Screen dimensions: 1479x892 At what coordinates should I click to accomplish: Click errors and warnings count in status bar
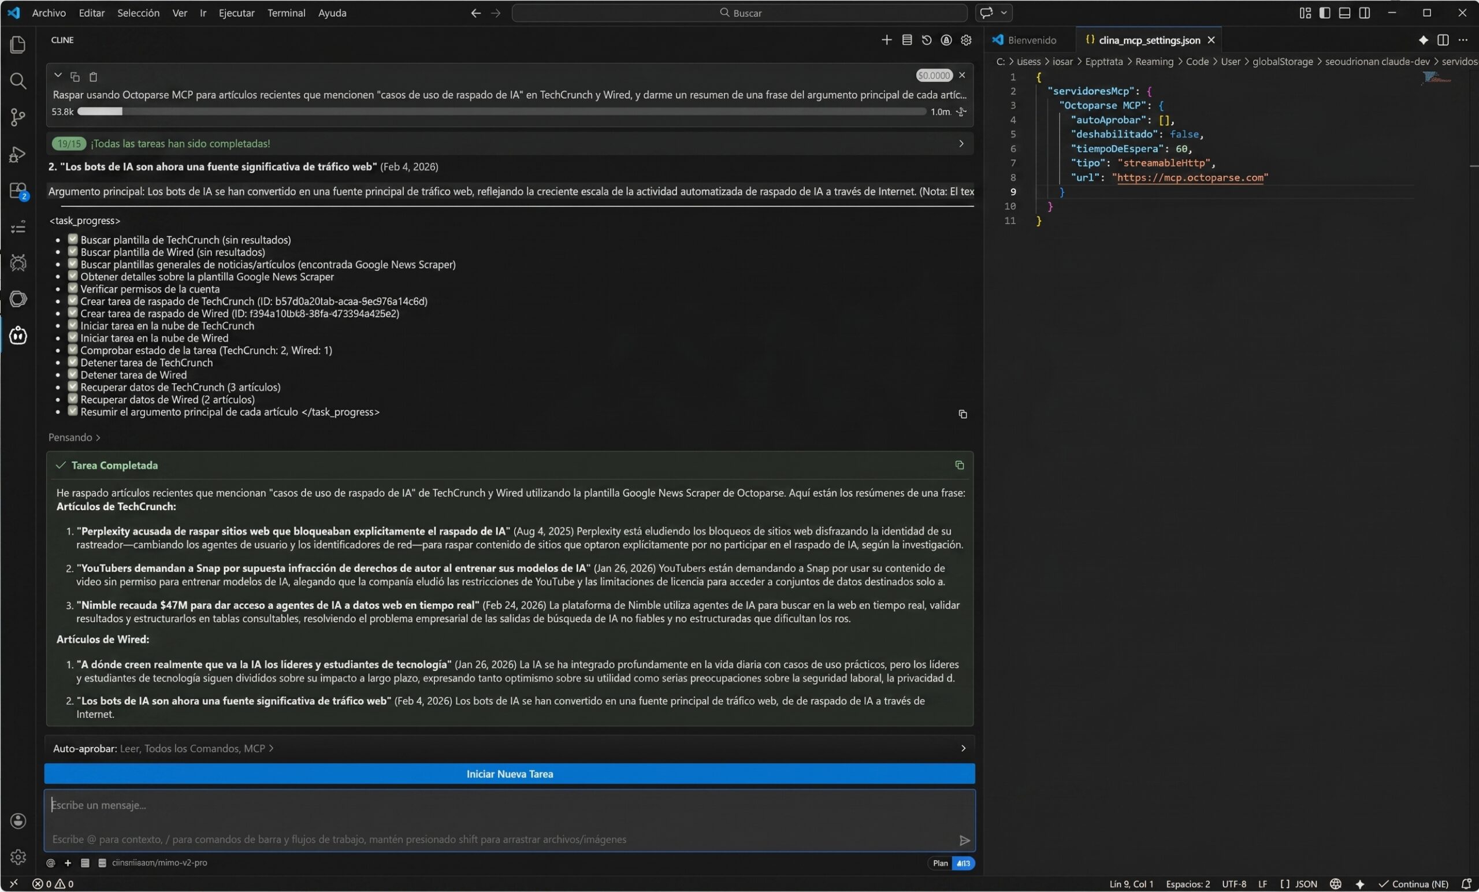[x=53, y=883]
